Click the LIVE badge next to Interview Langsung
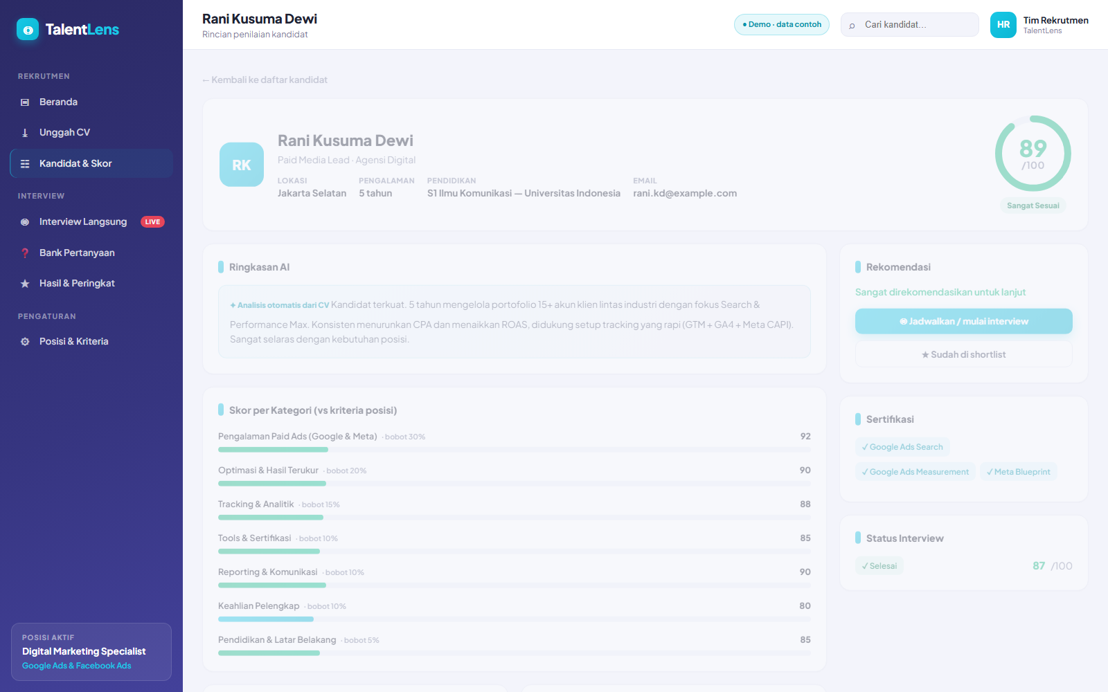The height and width of the screenshot is (692, 1108). [x=152, y=222]
